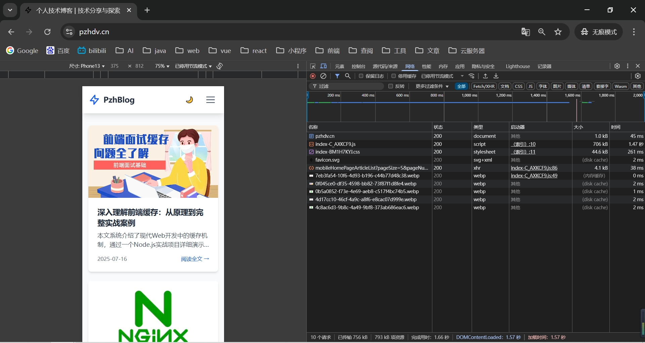Switch to the Lighthouse tab

[518, 66]
